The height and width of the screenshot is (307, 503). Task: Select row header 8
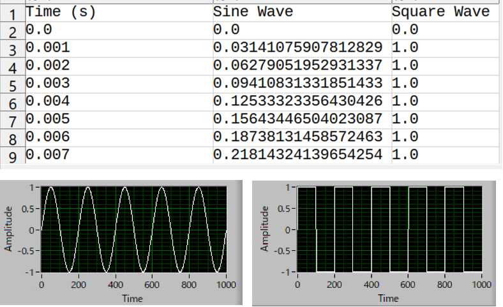coord(13,139)
